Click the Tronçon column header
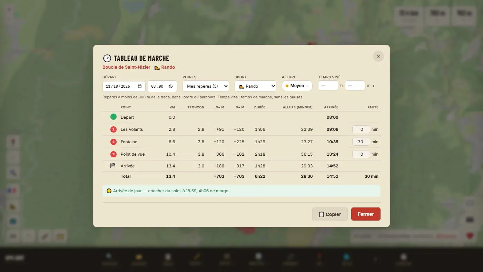This screenshot has width=483, height=272. click(196, 107)
